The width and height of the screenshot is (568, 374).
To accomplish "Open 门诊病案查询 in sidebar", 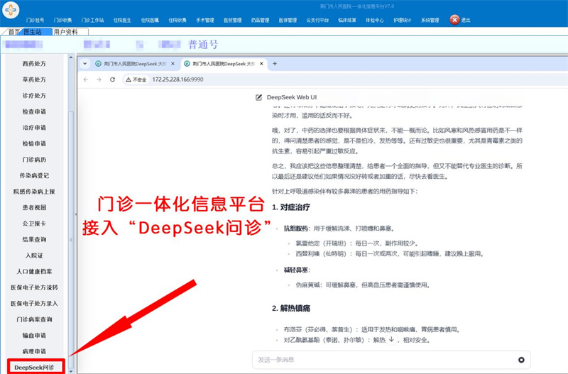I will [x=34, y=319].
